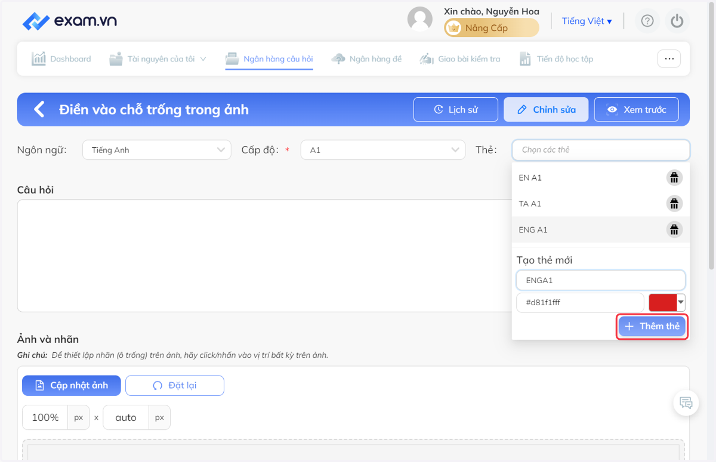Click the Xem trước preview button

point(636,109)
